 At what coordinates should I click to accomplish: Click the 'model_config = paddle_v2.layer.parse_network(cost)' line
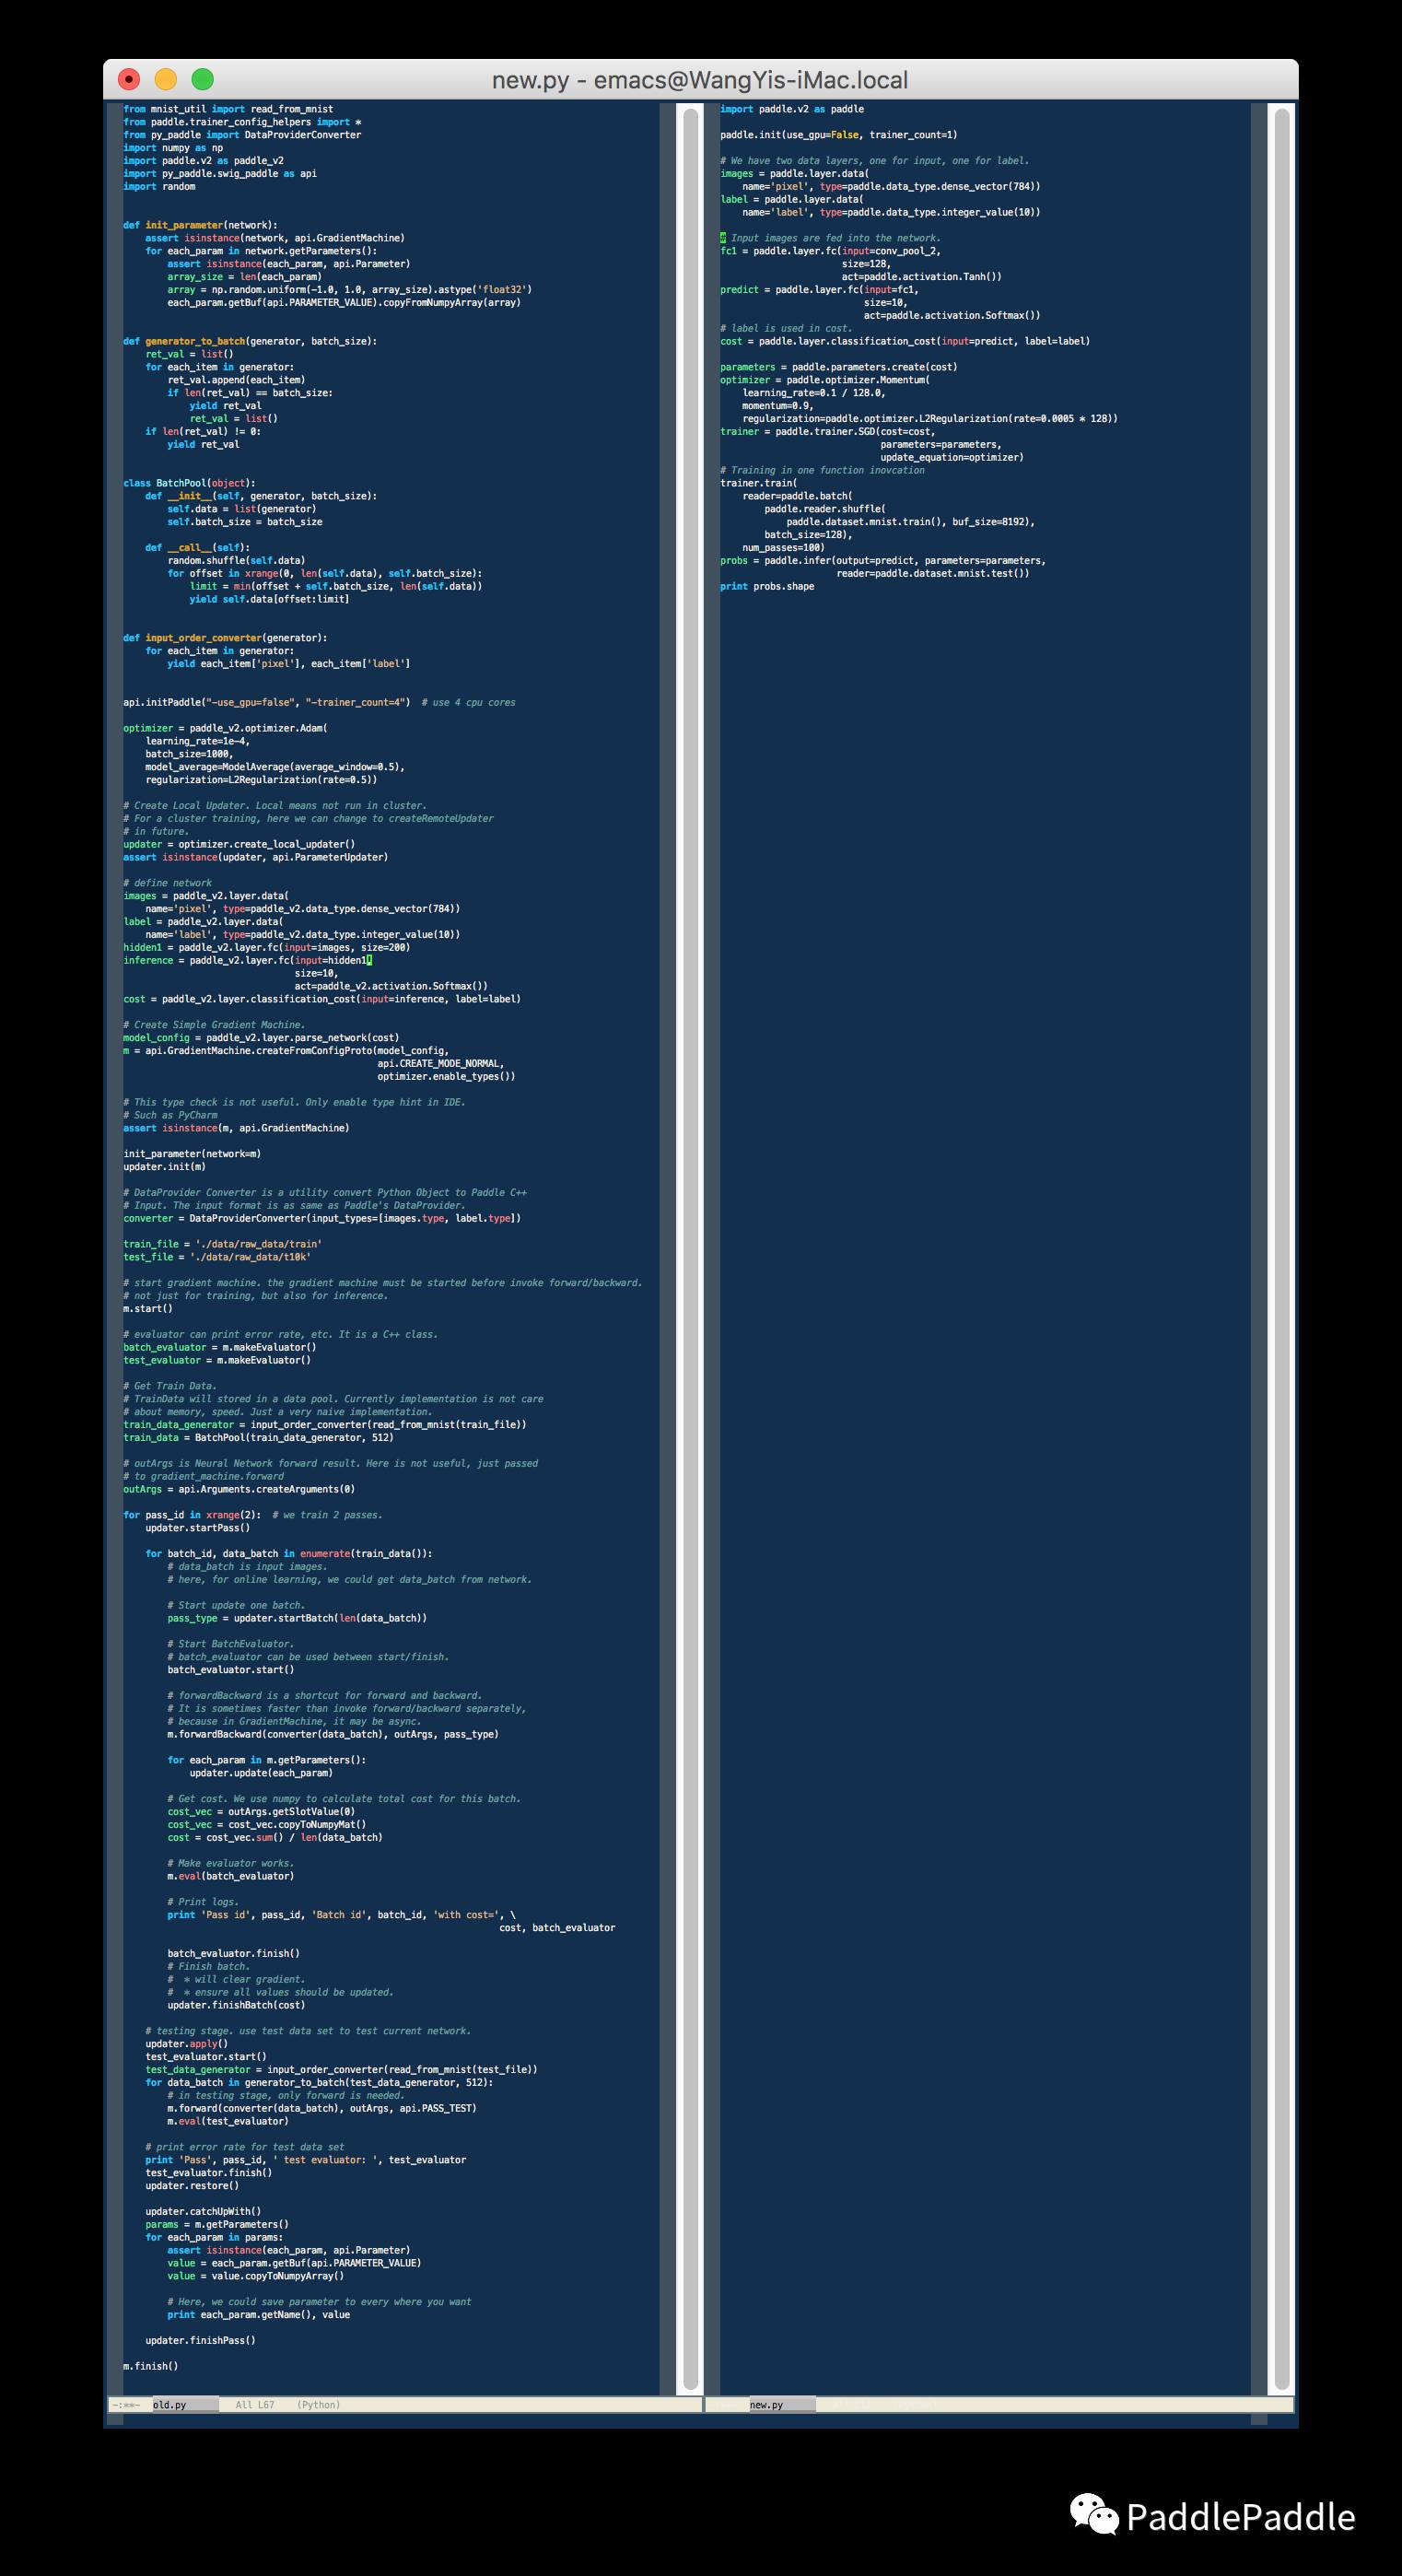click(261, 1038)
